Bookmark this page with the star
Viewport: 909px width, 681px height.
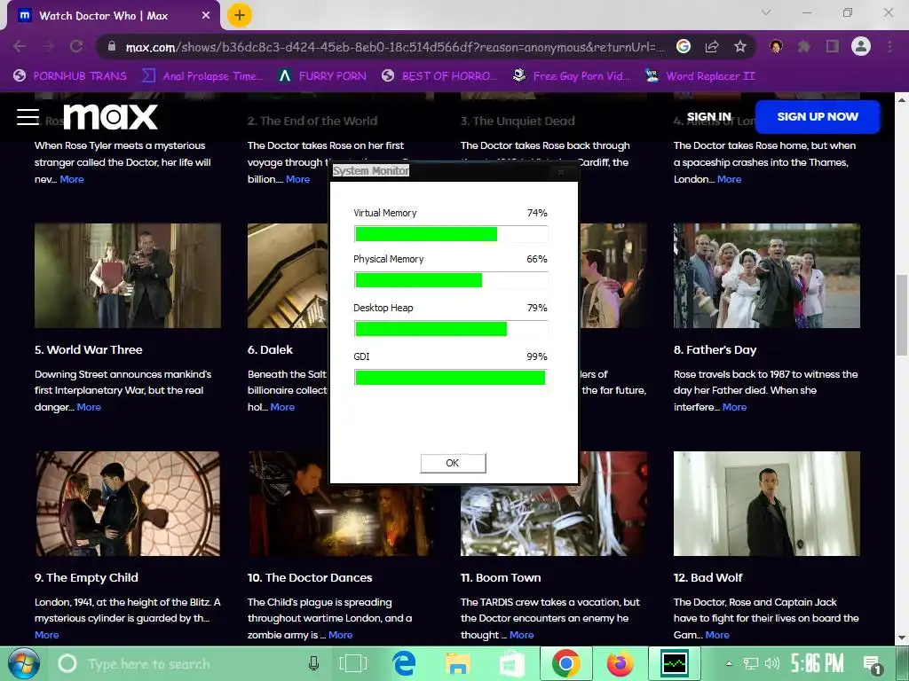739,46
